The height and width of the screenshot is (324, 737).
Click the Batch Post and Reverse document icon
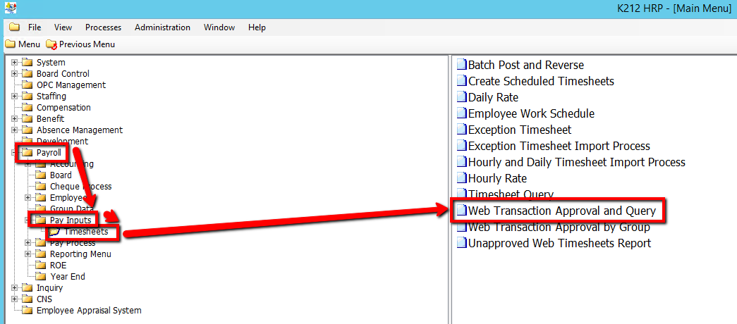tap(462, 65)
